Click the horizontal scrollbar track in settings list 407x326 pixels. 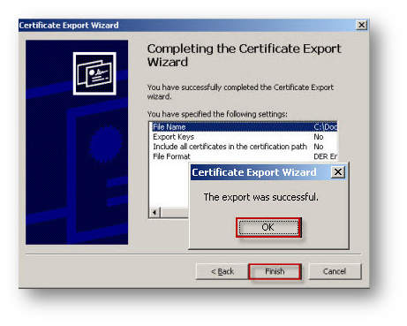tap(174, 212)
